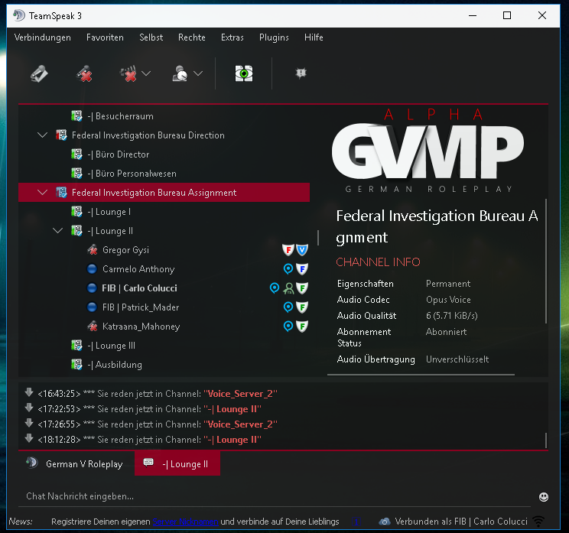
Task: Collapse the Lounge II channel
Action: pos(57,231)
